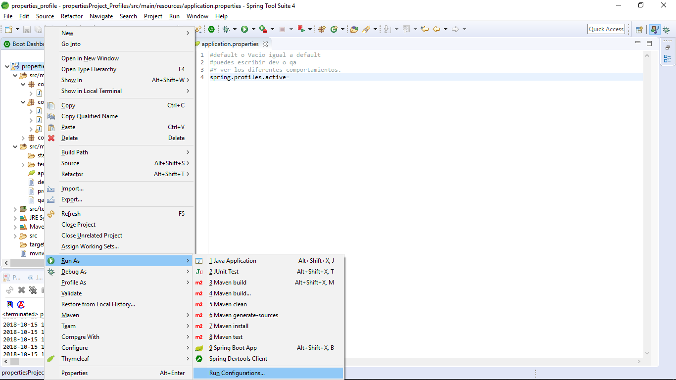Expand the src folder node

coord(15,236)
